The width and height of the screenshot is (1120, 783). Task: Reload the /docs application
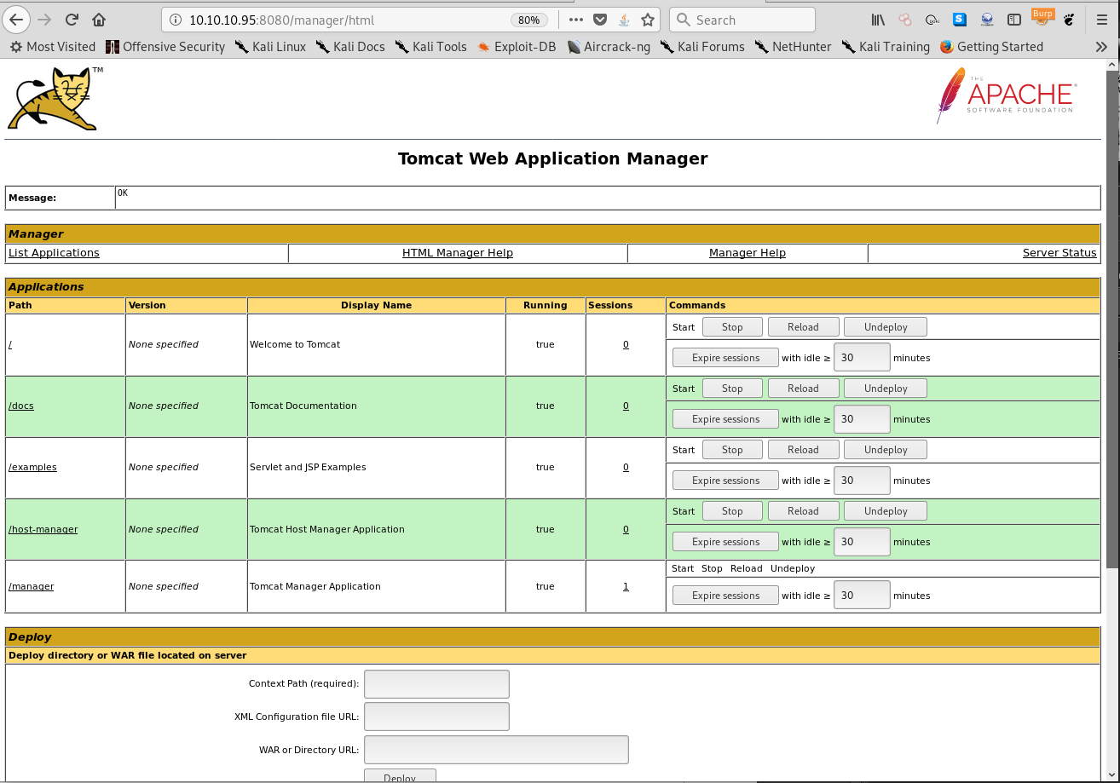[803, 389]
